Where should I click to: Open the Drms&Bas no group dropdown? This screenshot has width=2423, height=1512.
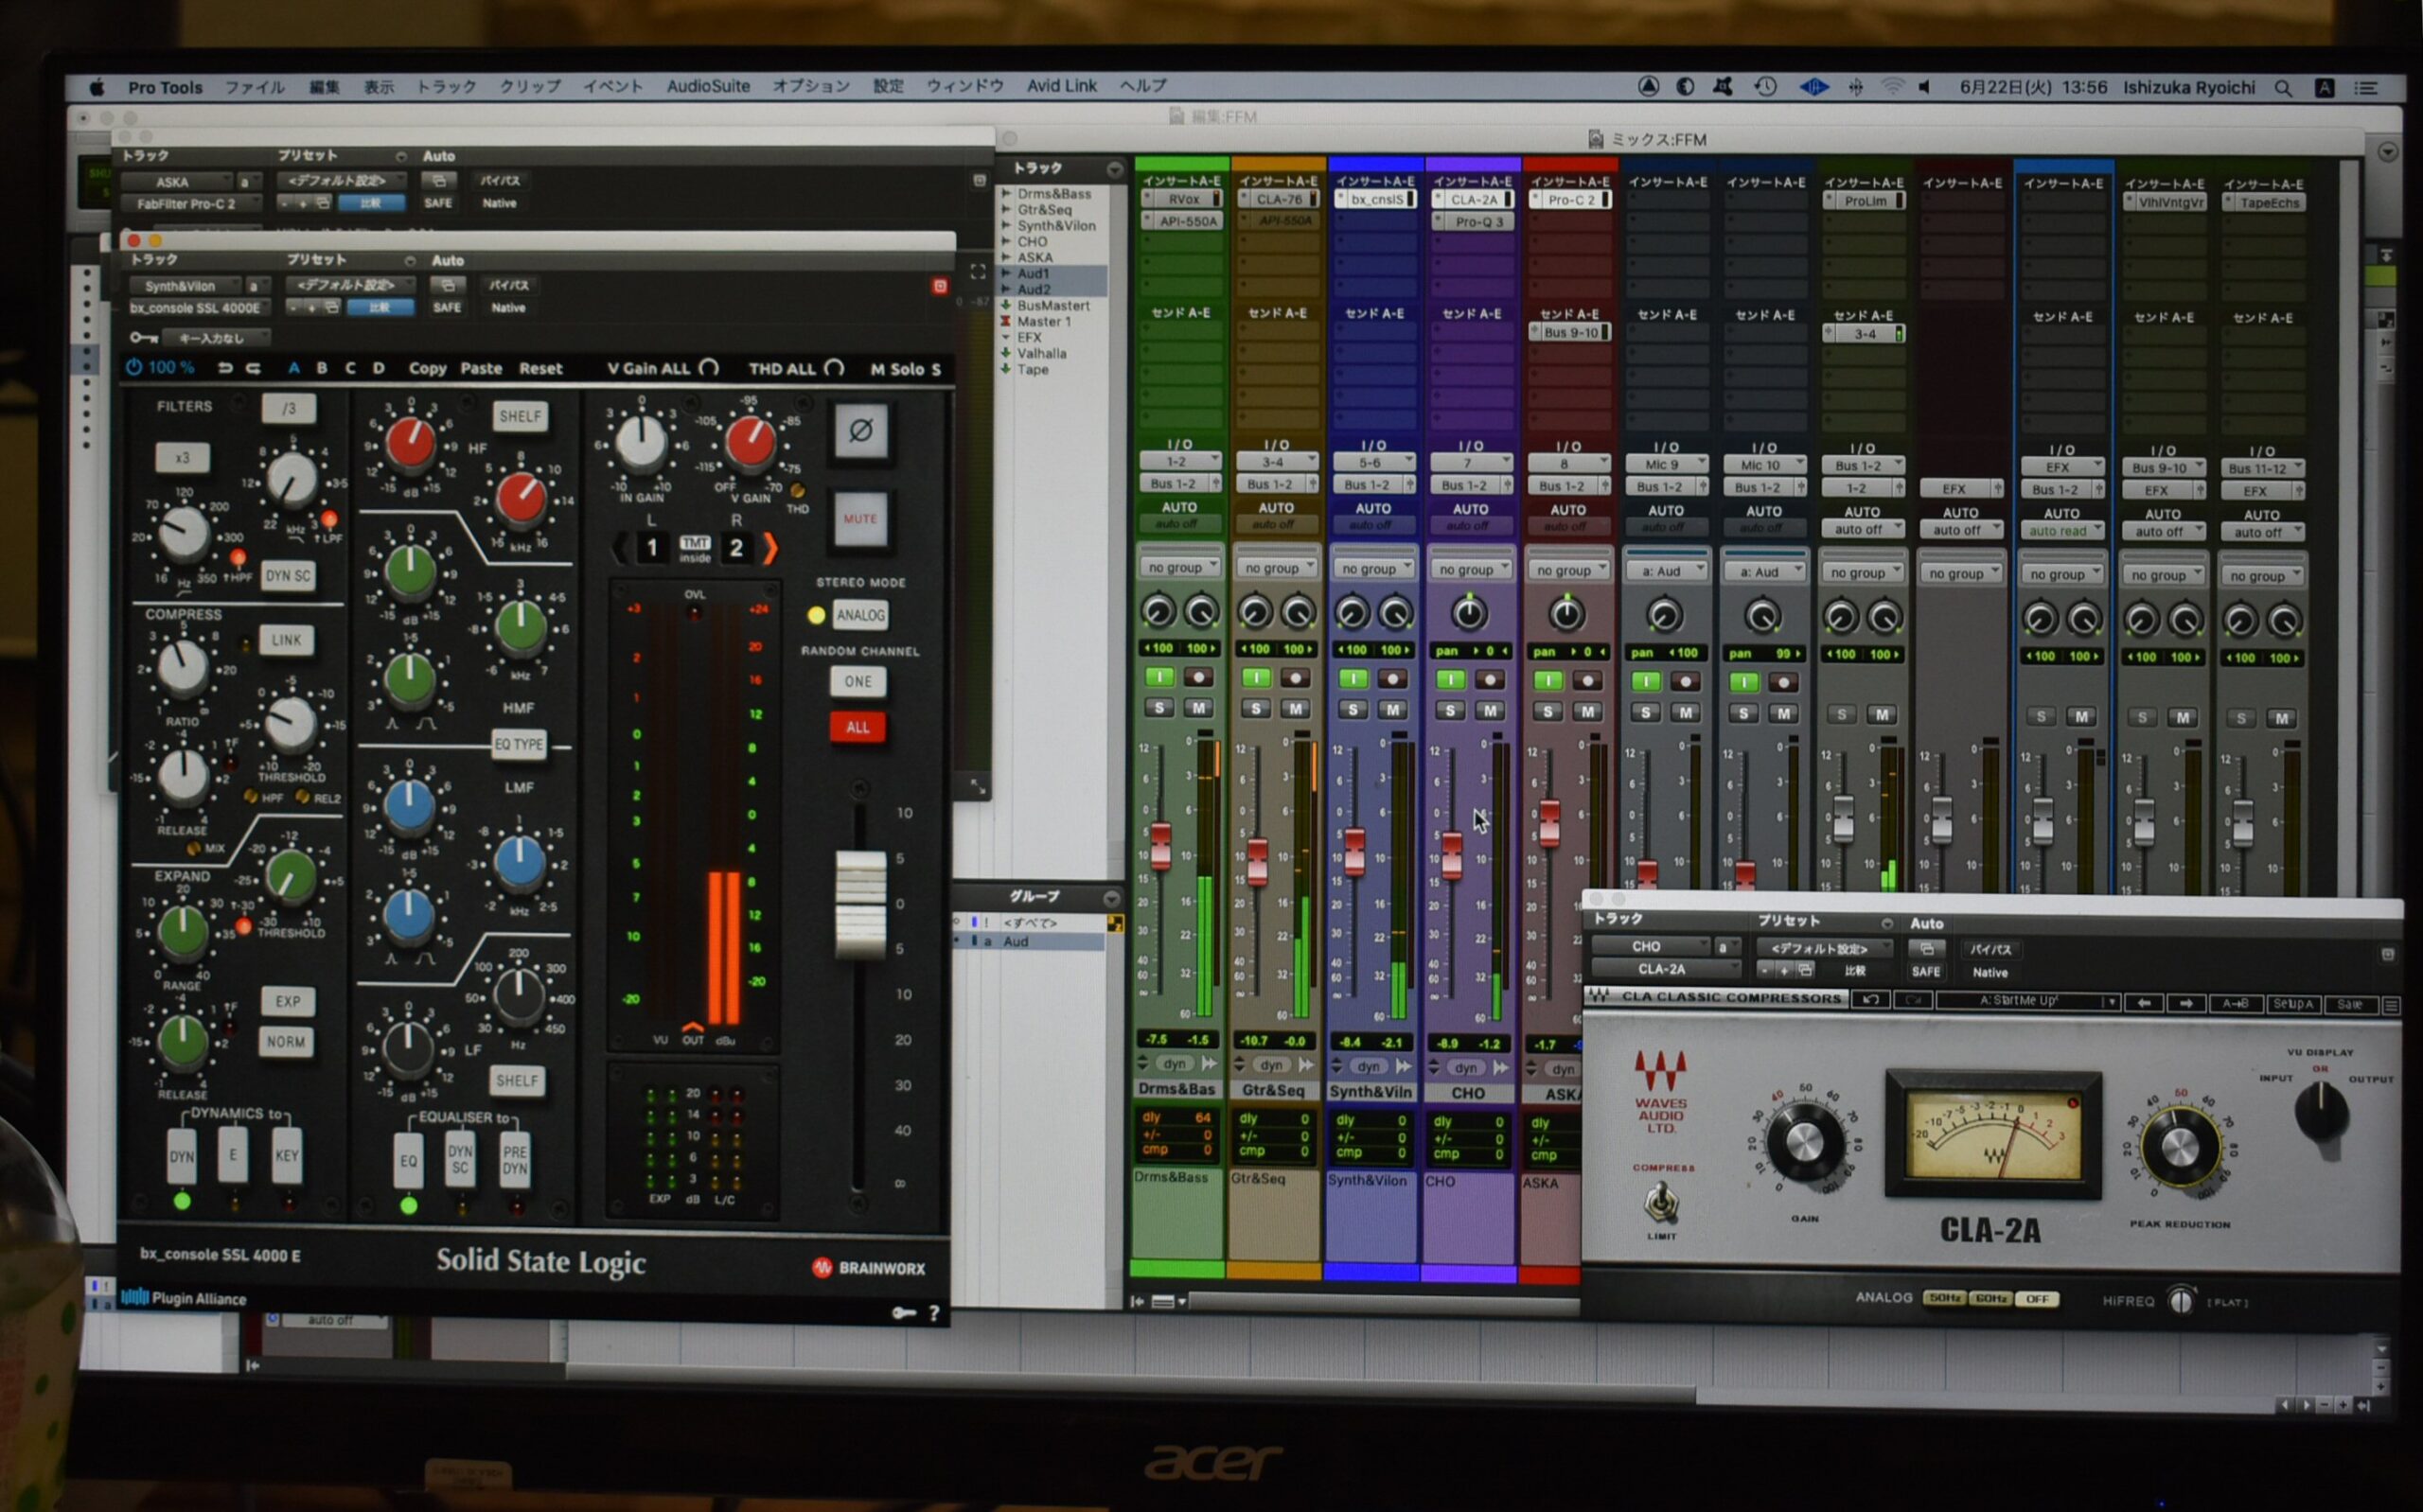click(1181, 567)
